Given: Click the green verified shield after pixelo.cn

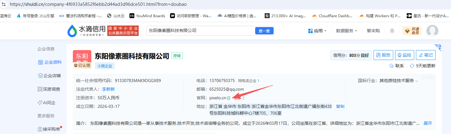Looking at the screenshot, I should click(228, 98).
